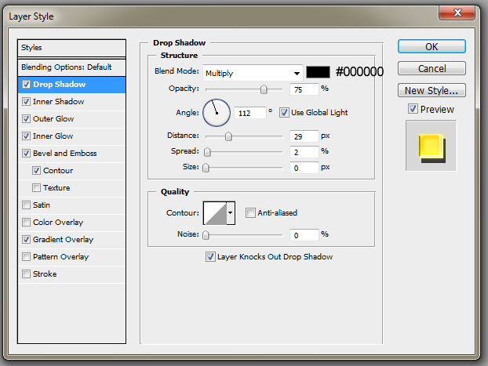Select the Outer Glow style row
This screenshot has height=366, width=488.
pos(72,119)
